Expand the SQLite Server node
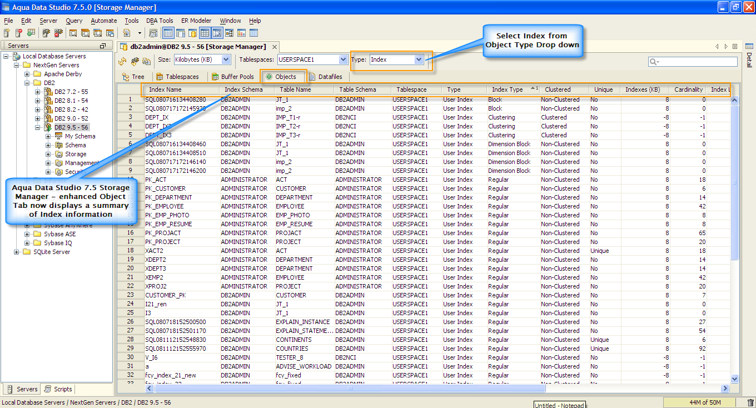756x408 pixels. (17, 252)
